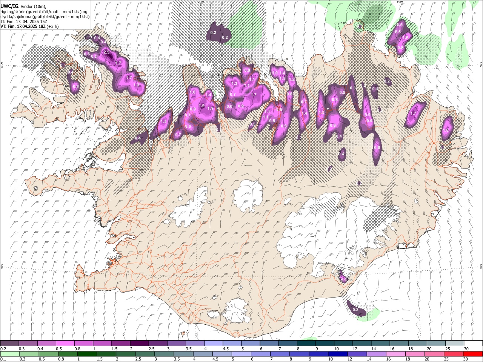Click the darkest purple swatch labeled 2
The height and width of the screenshot is (362, 483).
(139, 343)
